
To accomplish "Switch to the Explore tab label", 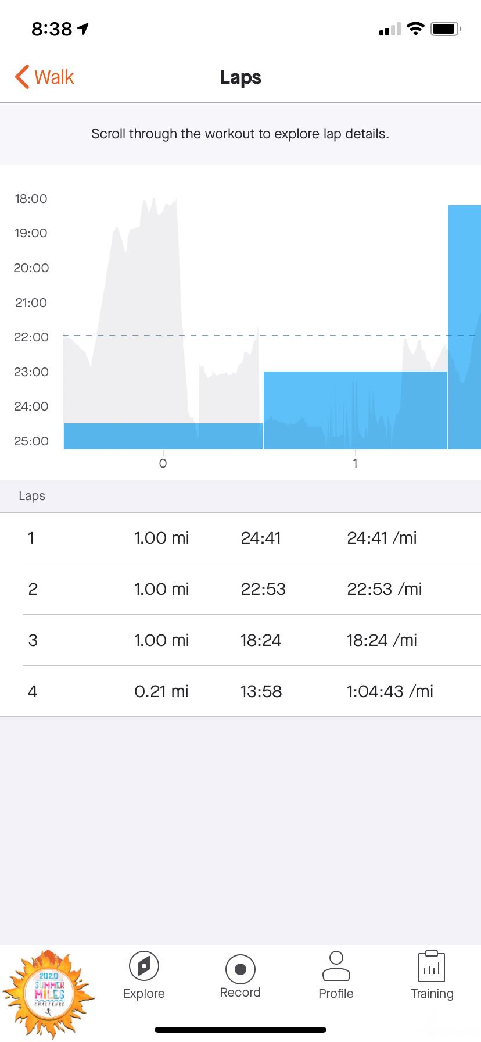I will pyautogui.click(x=144, y=994).
